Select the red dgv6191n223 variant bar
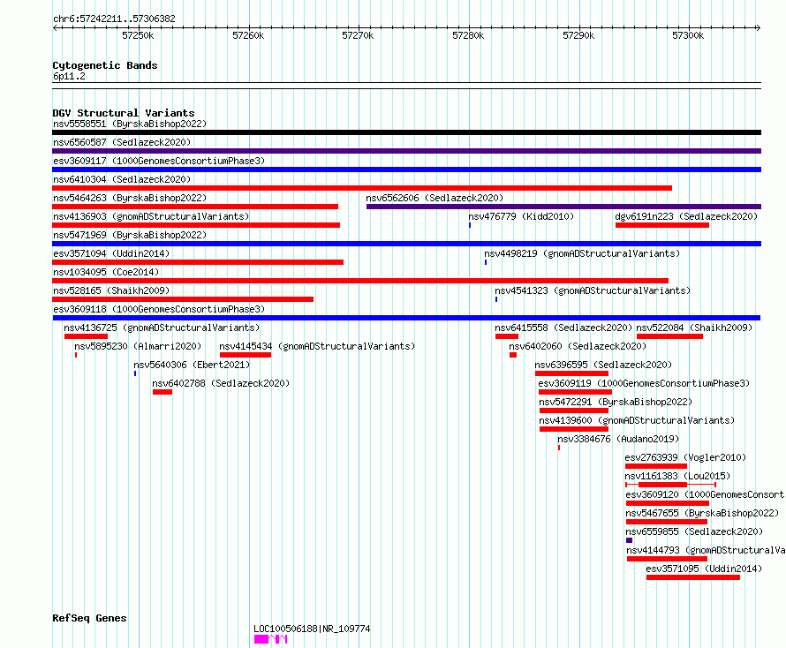The height and width of the screenshot is (648, 786). coord(662,225)
